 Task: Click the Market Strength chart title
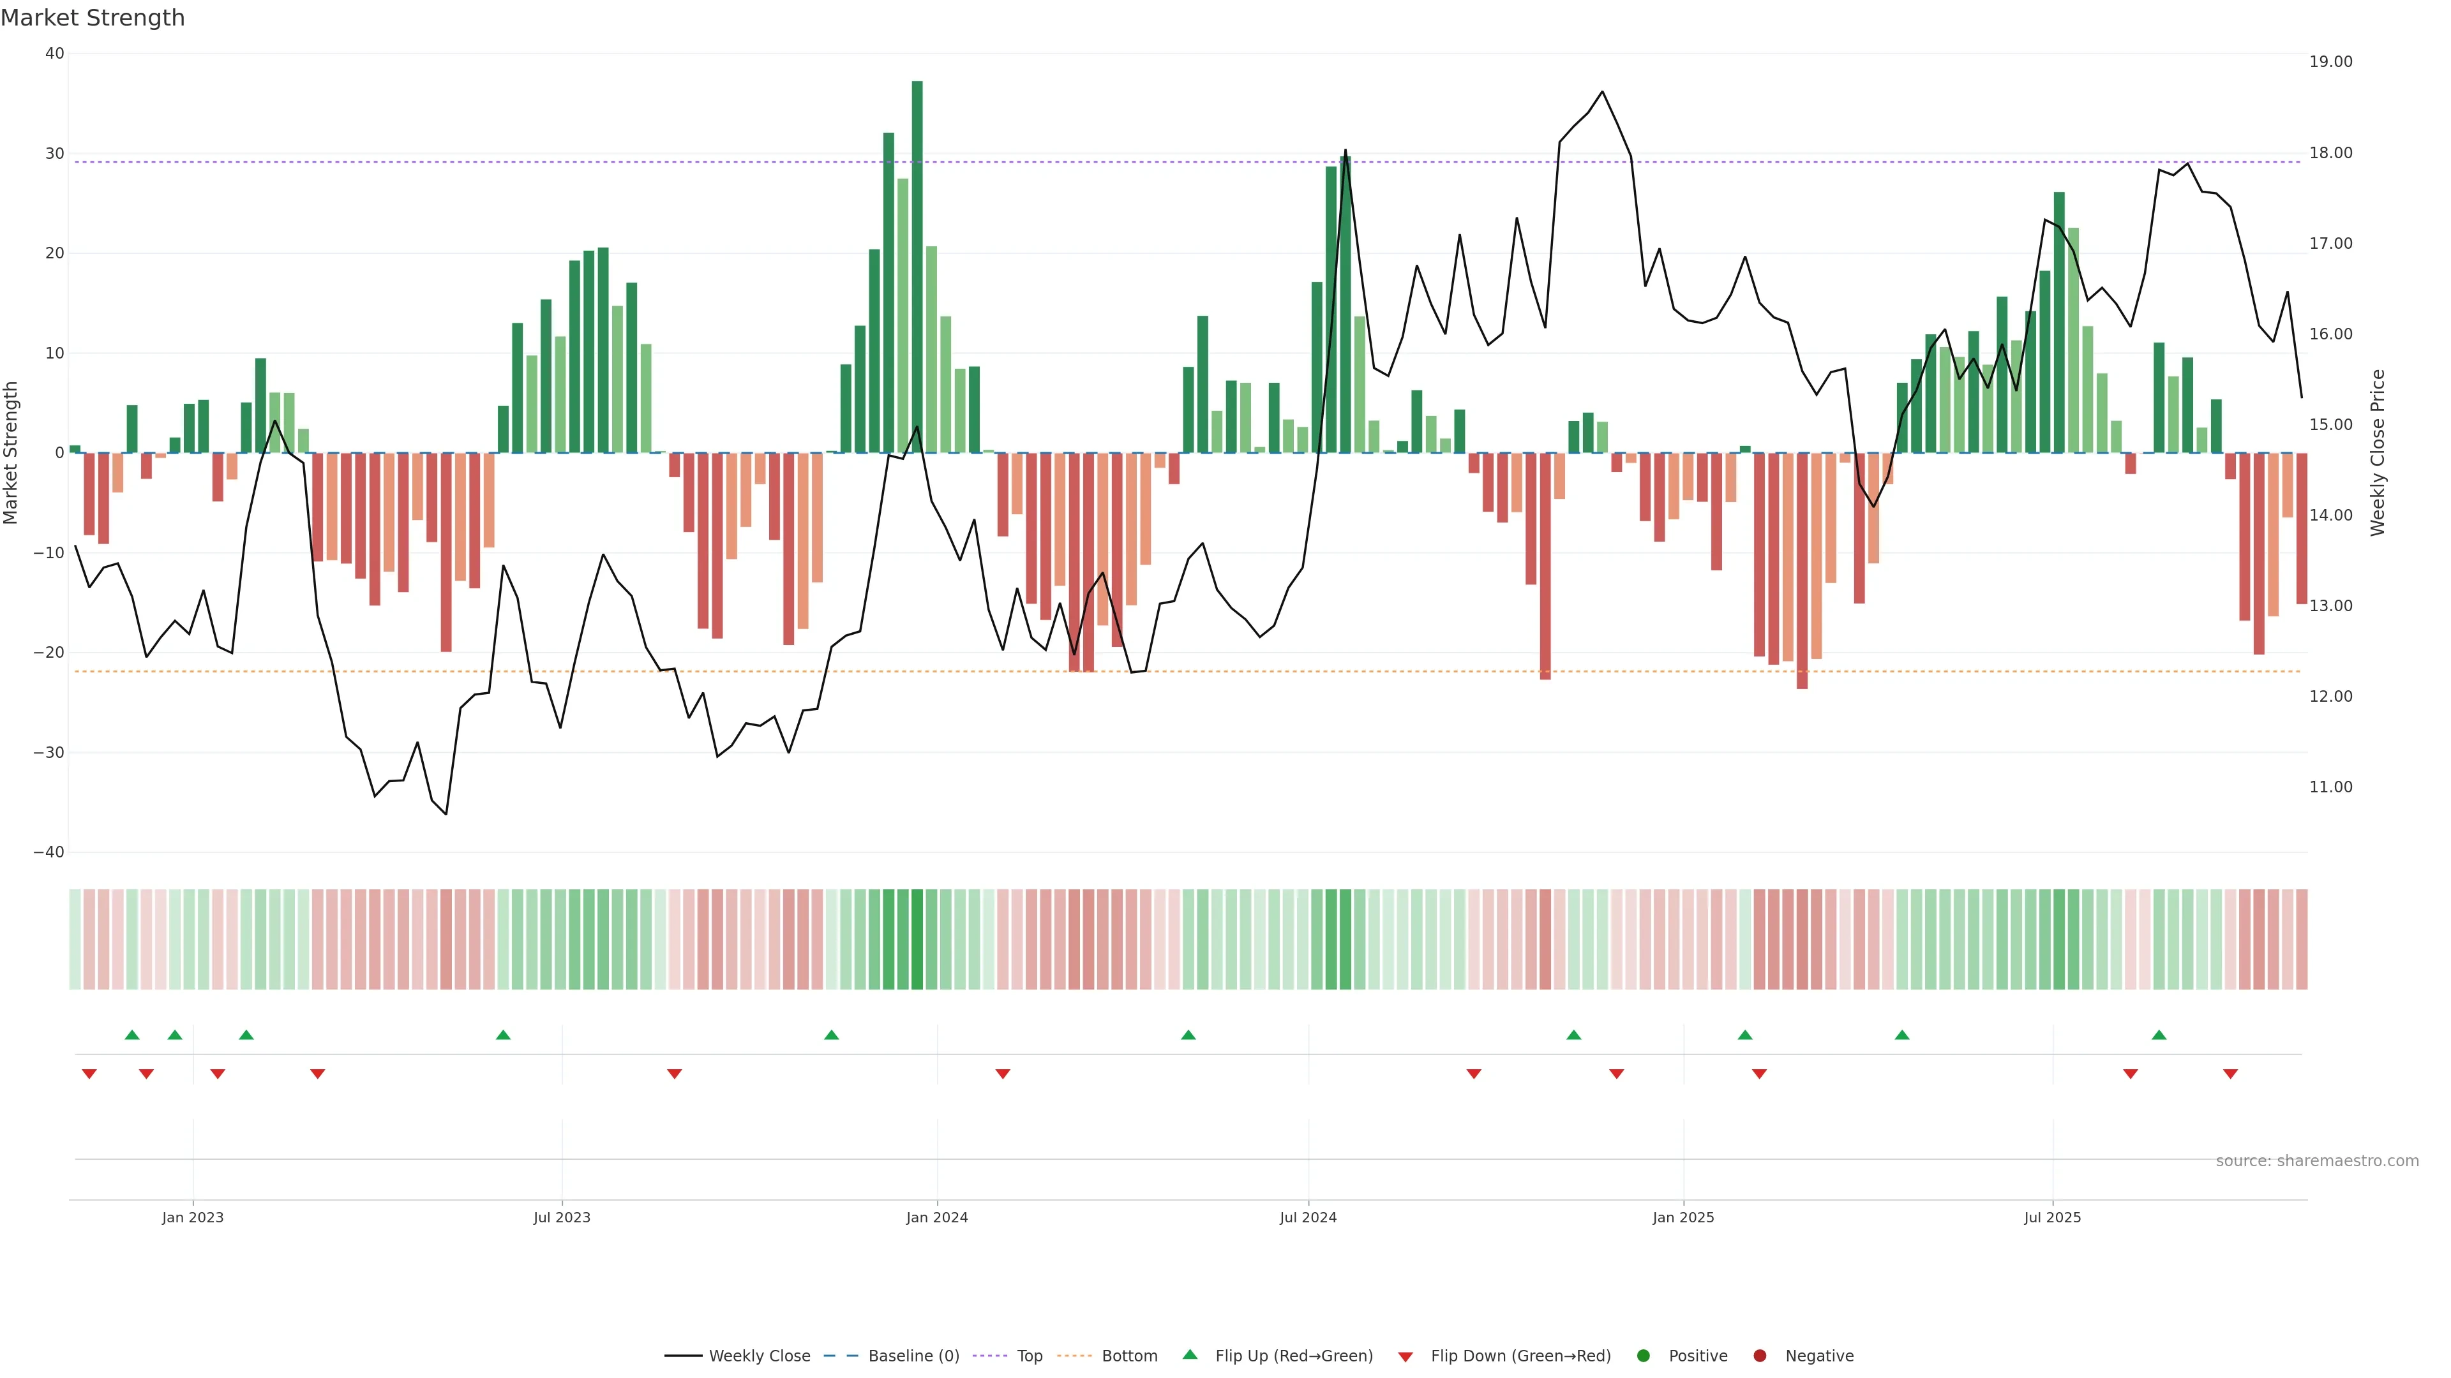[x=93, y=18]
